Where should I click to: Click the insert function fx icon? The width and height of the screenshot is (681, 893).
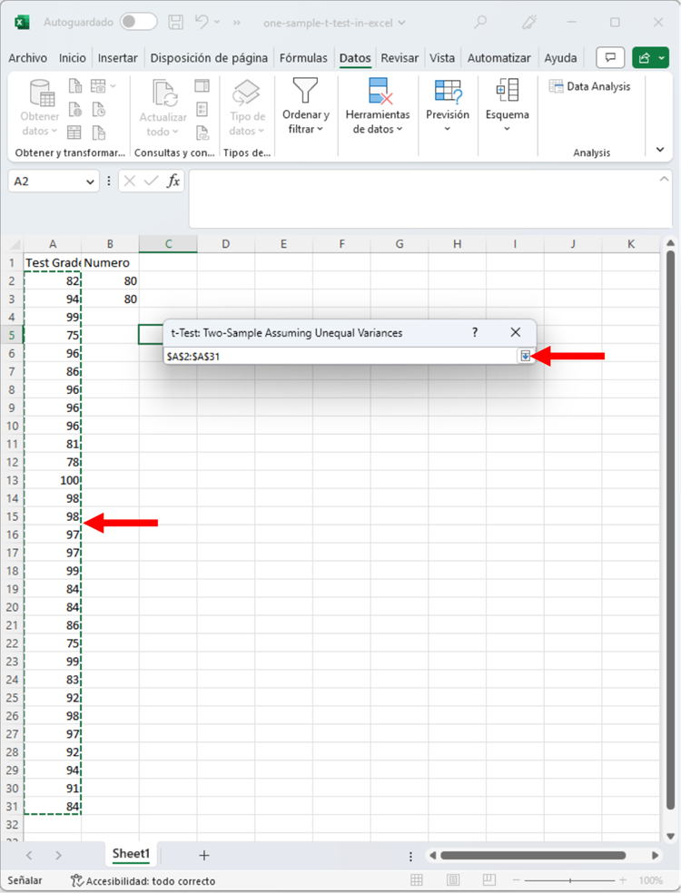tap(173, 181)
